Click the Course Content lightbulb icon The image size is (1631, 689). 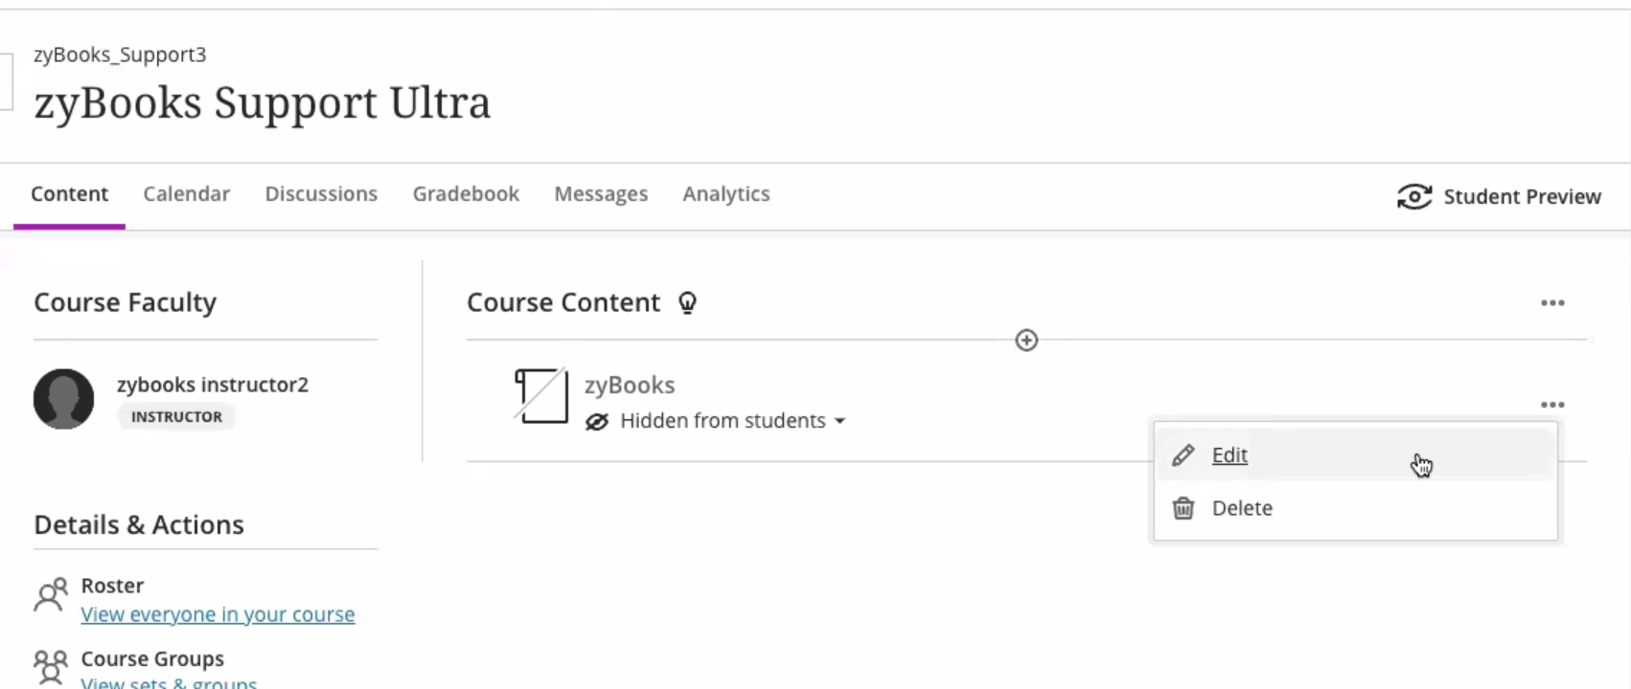click(687, 303)
